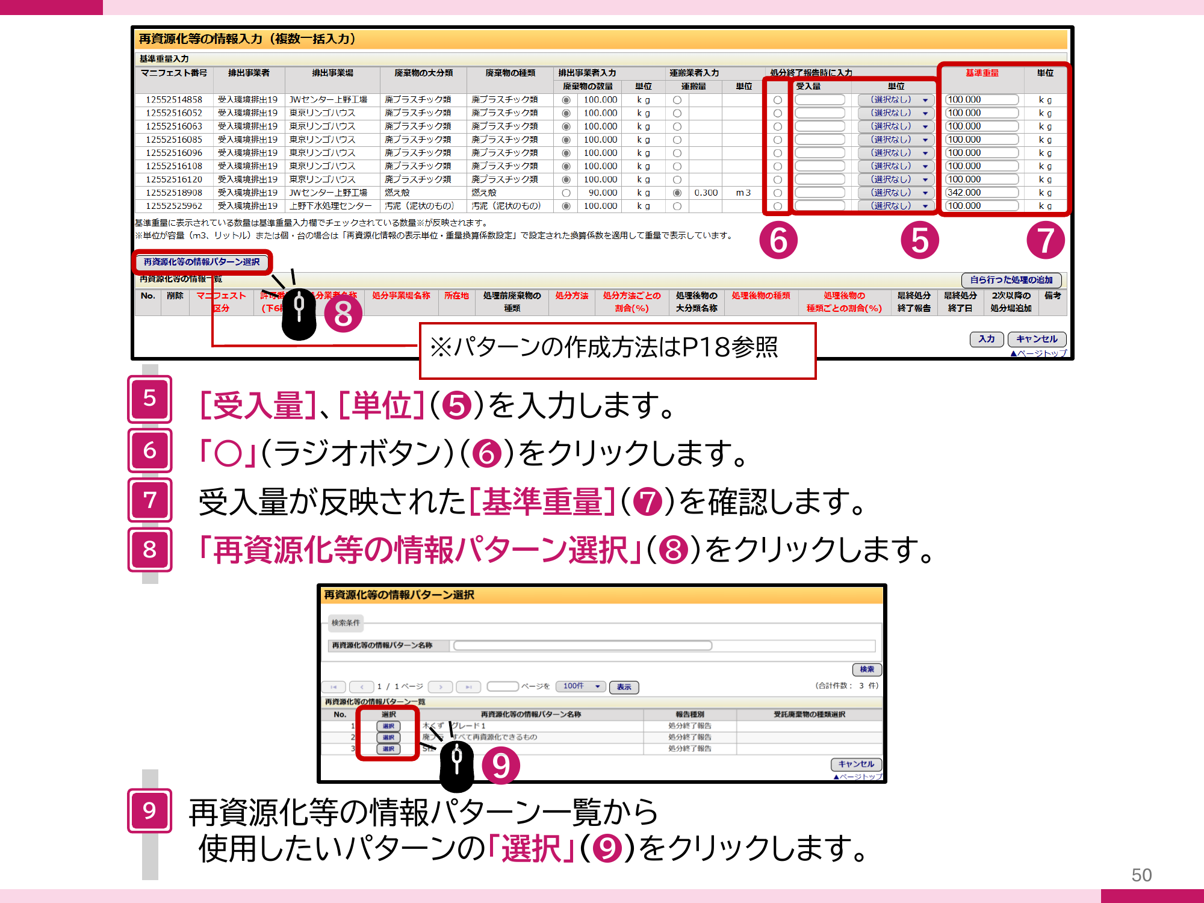This screenshot has width=1204, height=903.
Task: Select 運搬量 radio showing 0.300 m3
Action: click(x=677, y=193)
